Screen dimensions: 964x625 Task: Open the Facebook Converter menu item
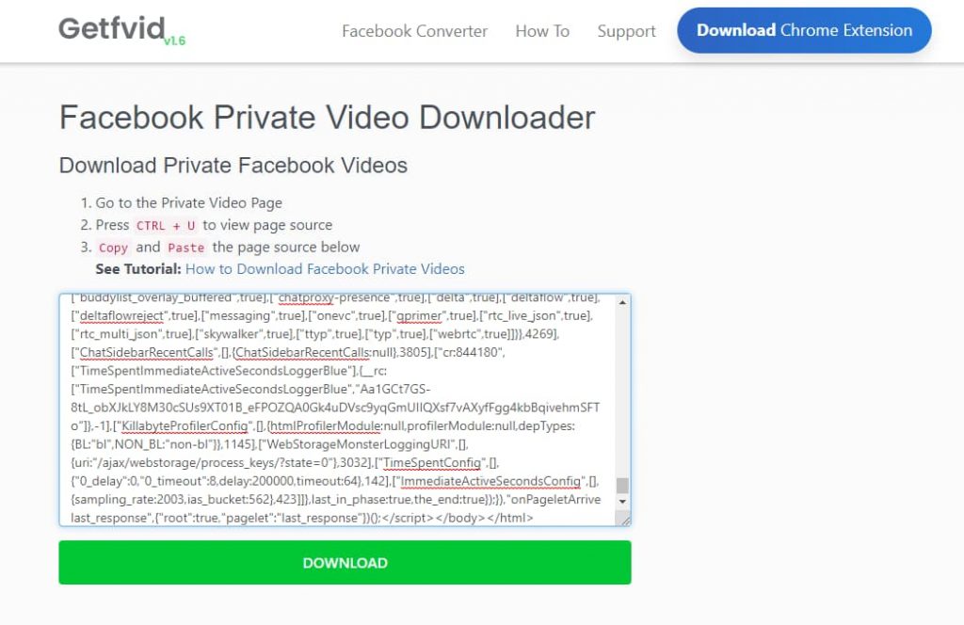click(414, 31)
